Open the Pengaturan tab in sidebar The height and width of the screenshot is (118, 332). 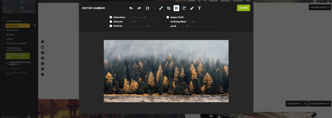pyautogui.click(x=27, y=9)
